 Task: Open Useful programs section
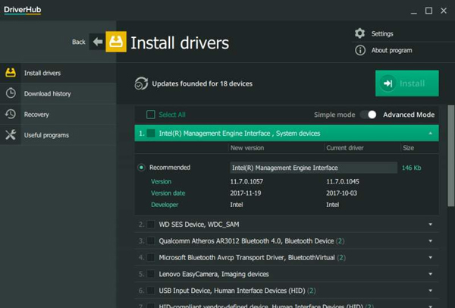pyautogui.click(x=58, y=135)
